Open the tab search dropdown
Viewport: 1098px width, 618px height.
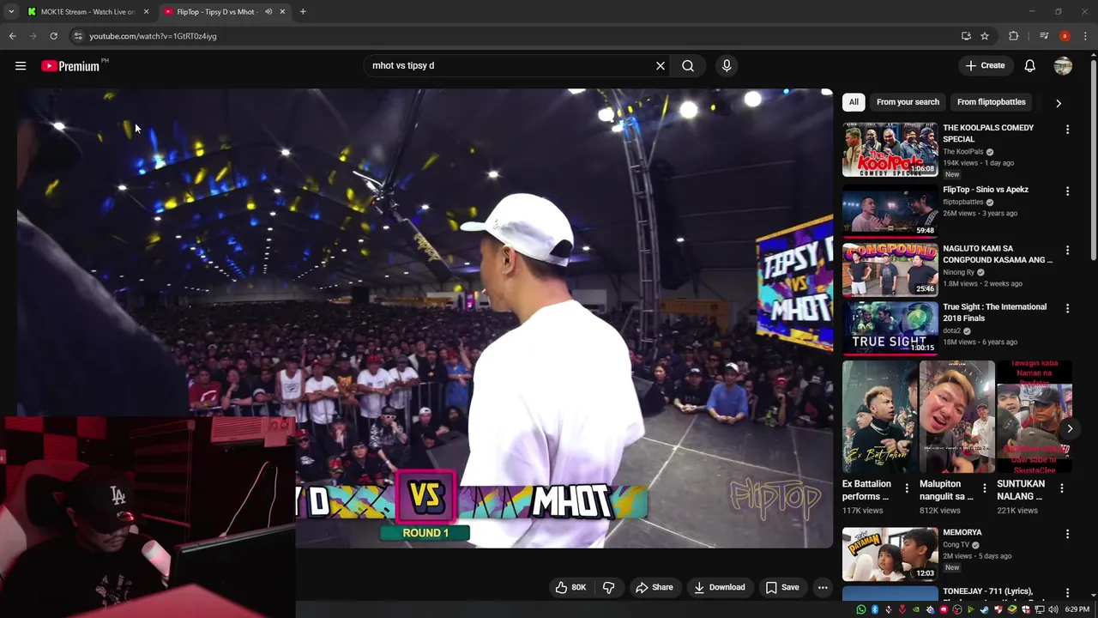(10, 12)
